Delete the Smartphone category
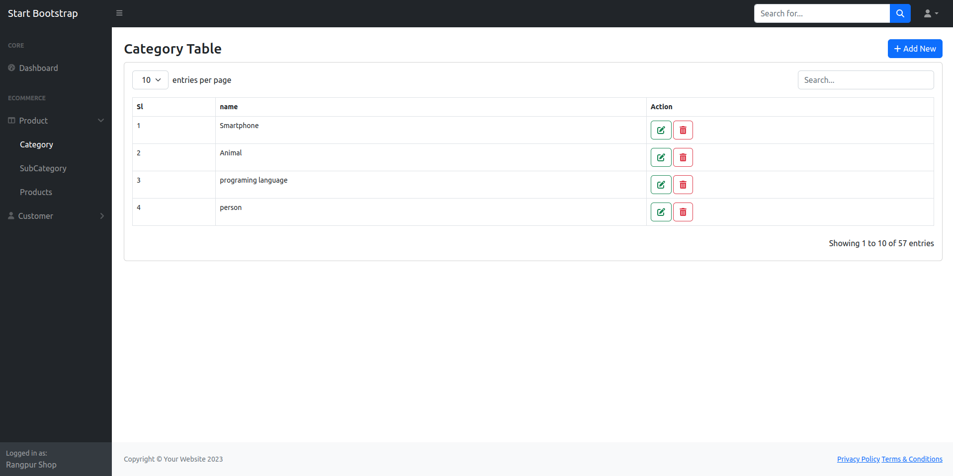The height and width of the screenshot is (476, 953). (x=683, y=130)
